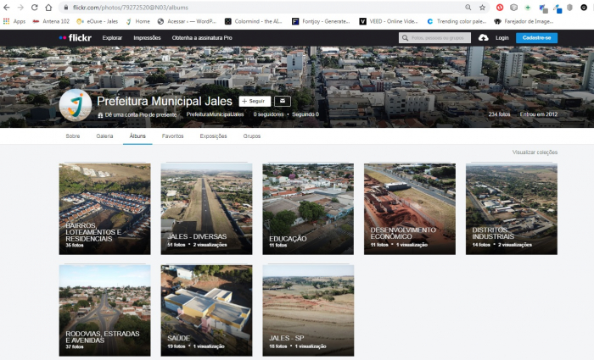The image size is (594, 360).
Task: Click Dê uma conta Pro de presente
Action: (137, 114)
